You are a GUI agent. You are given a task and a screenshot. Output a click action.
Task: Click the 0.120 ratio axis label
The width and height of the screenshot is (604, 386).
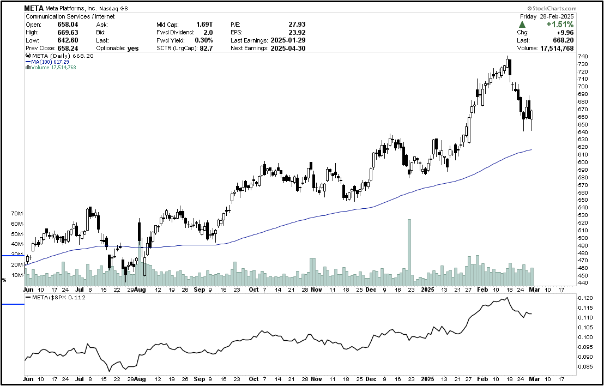(584, 298)
